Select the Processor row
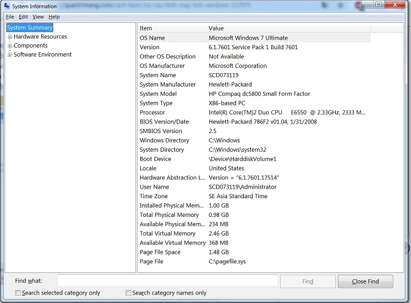 (x=254, y=112)
